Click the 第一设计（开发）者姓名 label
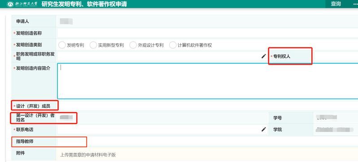The width and height of the screenshot is (358, 162). coord(35,118)
